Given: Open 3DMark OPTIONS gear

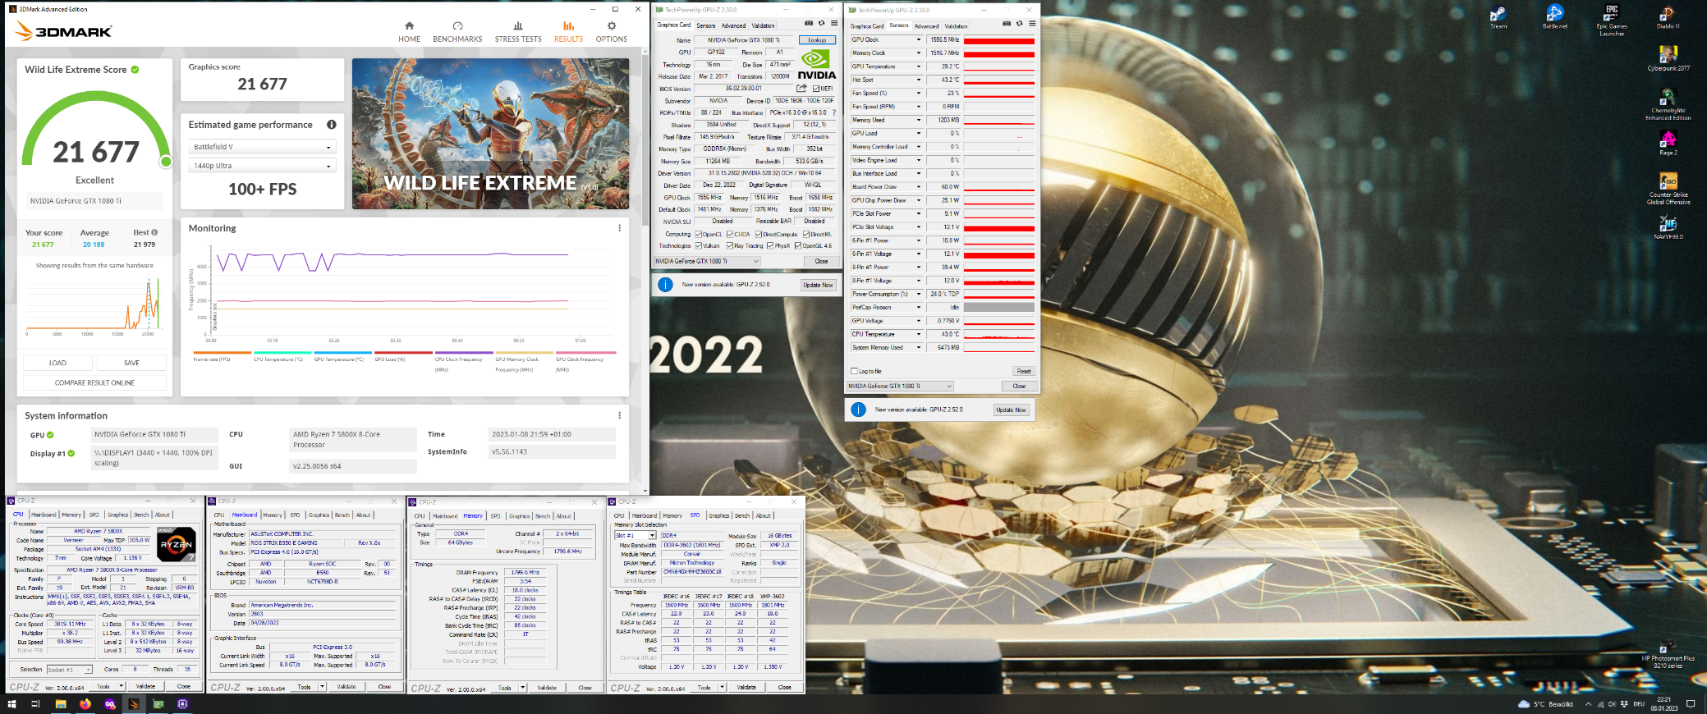Looking at the screenshot, I should tap(611, 32).
